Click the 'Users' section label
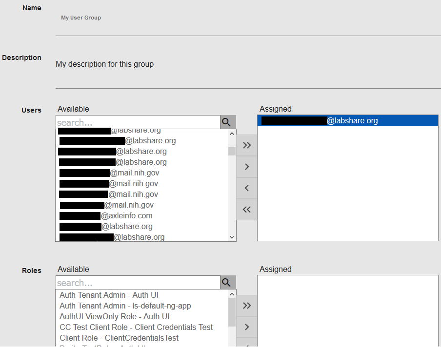This screenshot has height=347, width=441. [x=32, y=110]
